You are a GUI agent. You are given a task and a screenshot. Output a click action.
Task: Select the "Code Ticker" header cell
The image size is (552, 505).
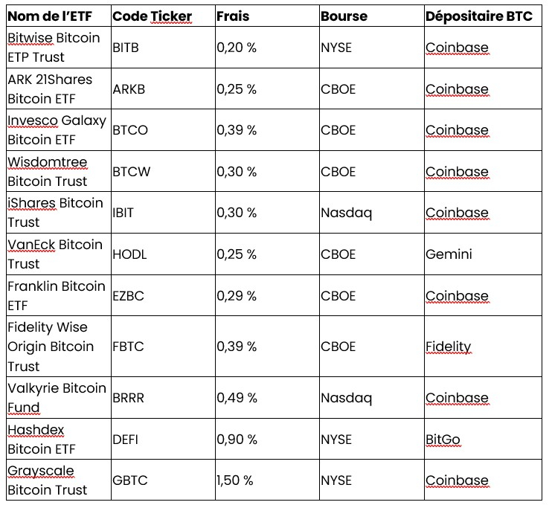pyautogui.click(x=152, y=16)
